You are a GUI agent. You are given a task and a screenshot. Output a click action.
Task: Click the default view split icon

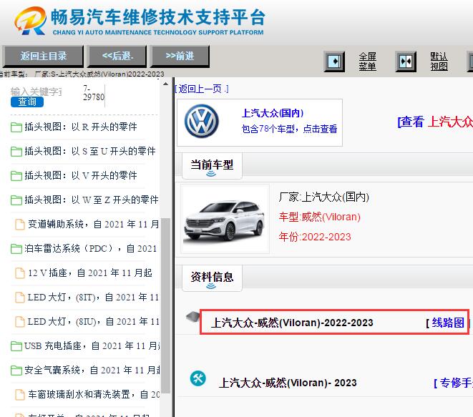406,62
